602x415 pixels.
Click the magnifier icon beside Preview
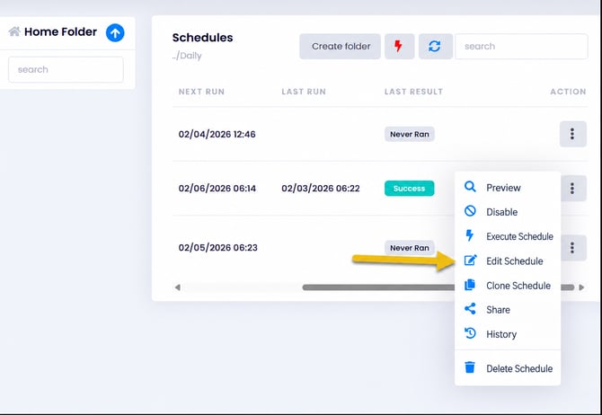tap(470, 187)
